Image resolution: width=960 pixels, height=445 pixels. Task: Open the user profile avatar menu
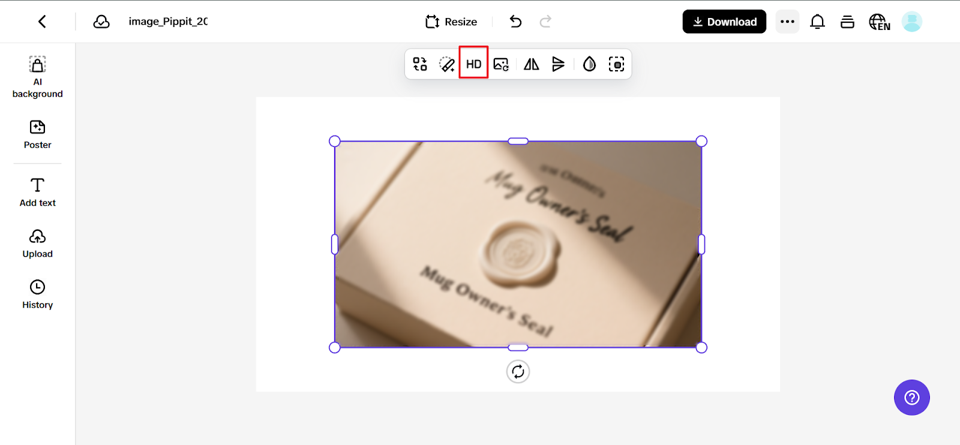(911, 22)
